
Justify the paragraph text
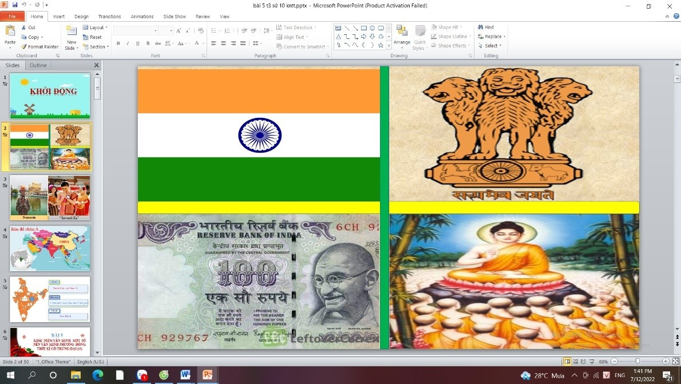coord(243,43)
